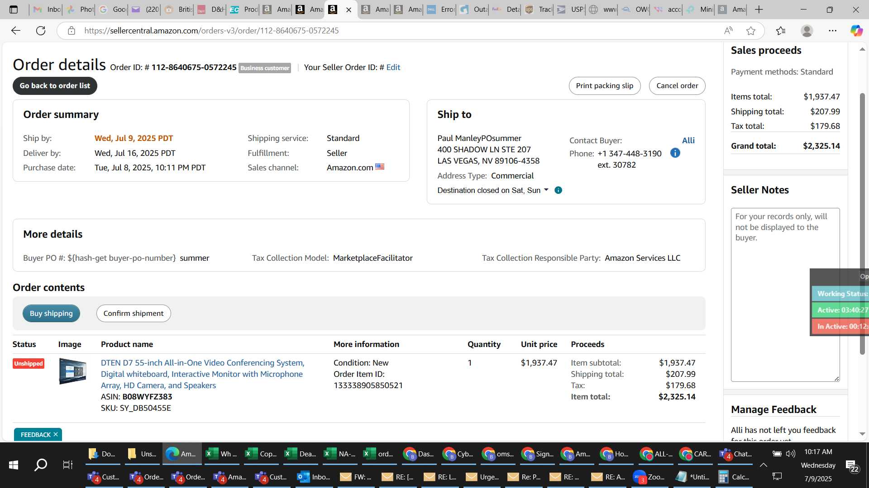Open Task View on the taskbar

pos(67,465)
